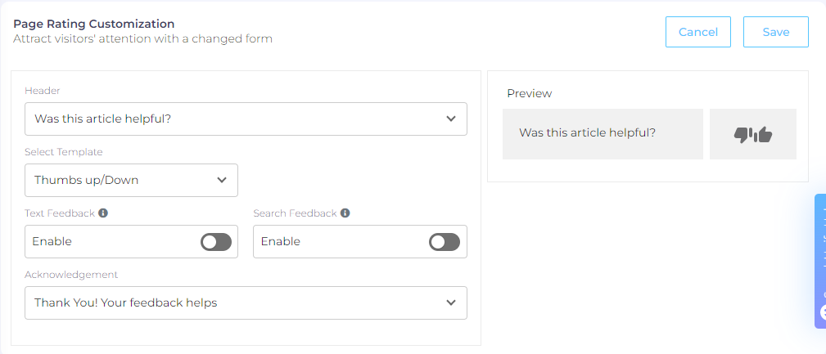Click the chevron arrow in Select Template
The image size is (826, 354).
click(x=222, y=180)
